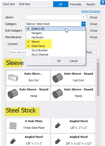105x146 pixels.
Task: Uncheck the Sleeve category checkbox
Action: (28, 42)
